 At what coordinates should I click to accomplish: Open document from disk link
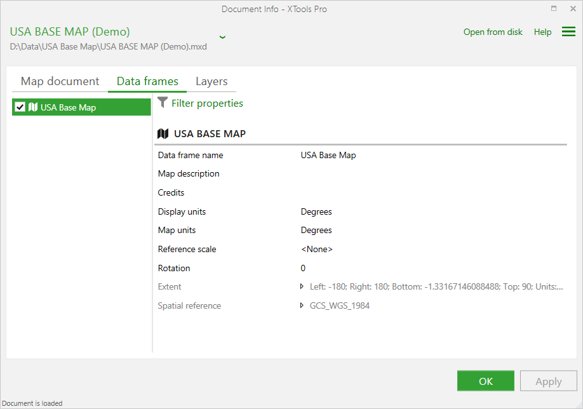[x=493, y=32]
